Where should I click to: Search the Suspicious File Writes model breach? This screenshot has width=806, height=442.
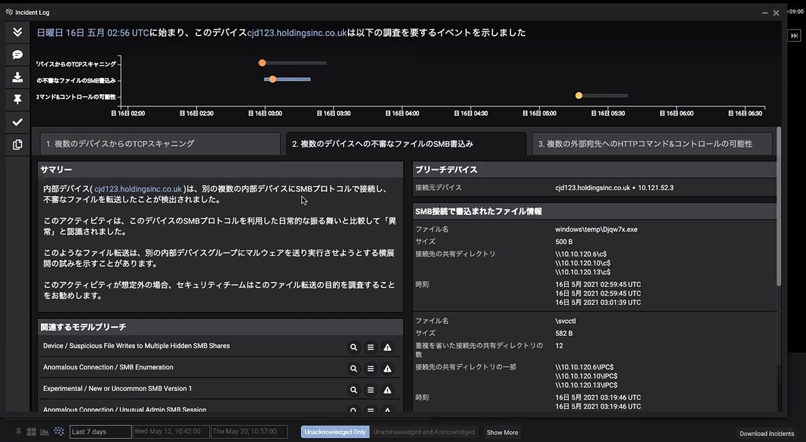pos(353,347)
